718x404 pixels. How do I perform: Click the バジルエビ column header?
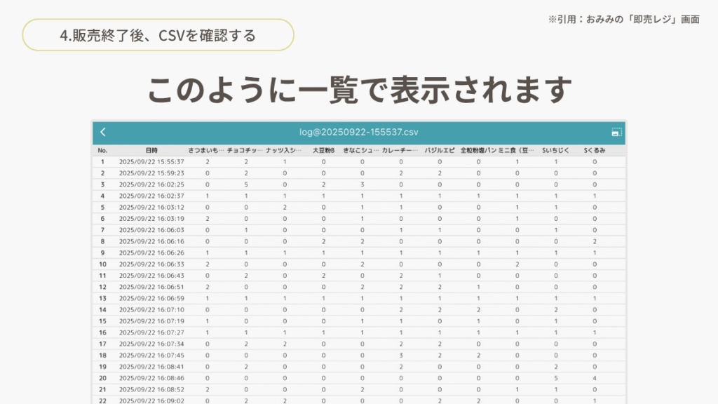coord(439,150)
